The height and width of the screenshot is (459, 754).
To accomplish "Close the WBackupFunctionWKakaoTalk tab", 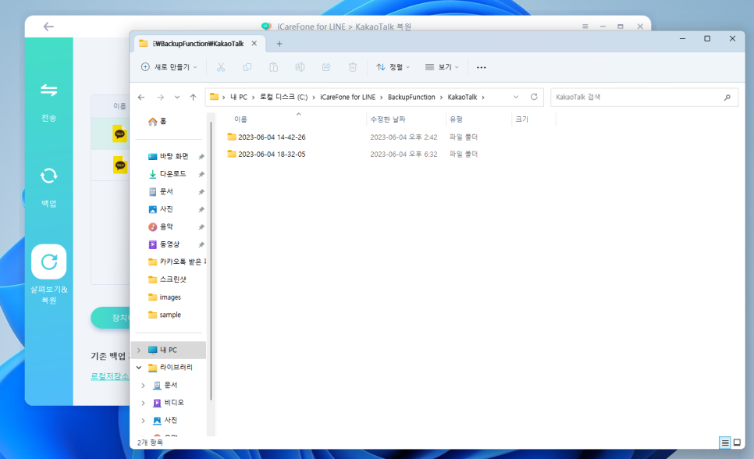I will [254, 43].
